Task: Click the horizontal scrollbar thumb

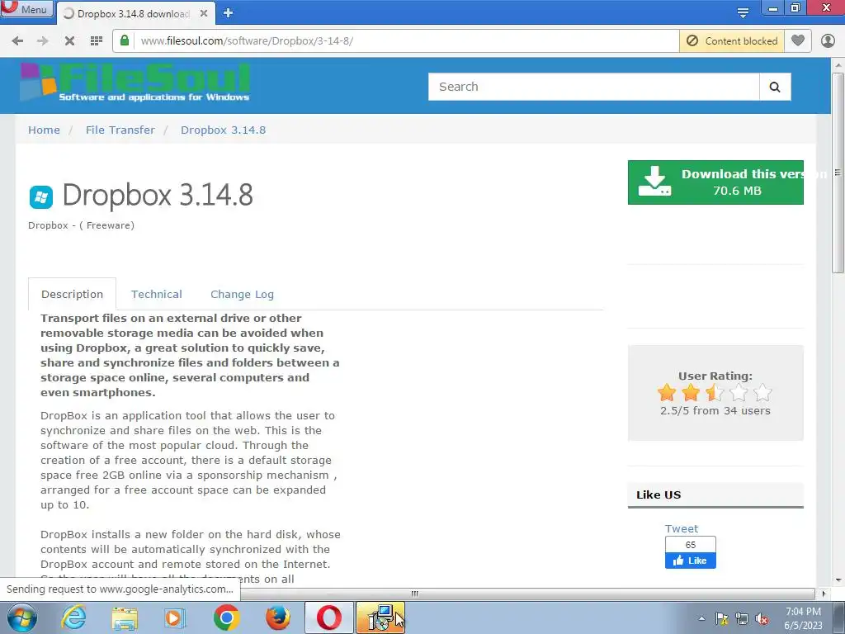Action: [x=415, y=594]
